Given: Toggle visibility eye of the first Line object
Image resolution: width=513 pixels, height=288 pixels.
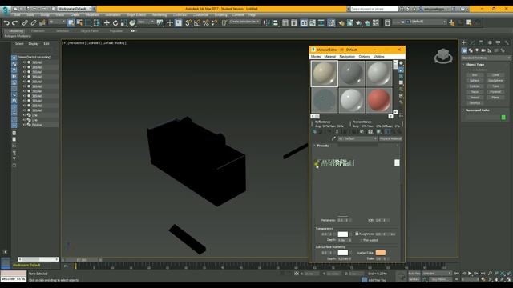Looking at the screenshot, I should click(x=25, y=115).
